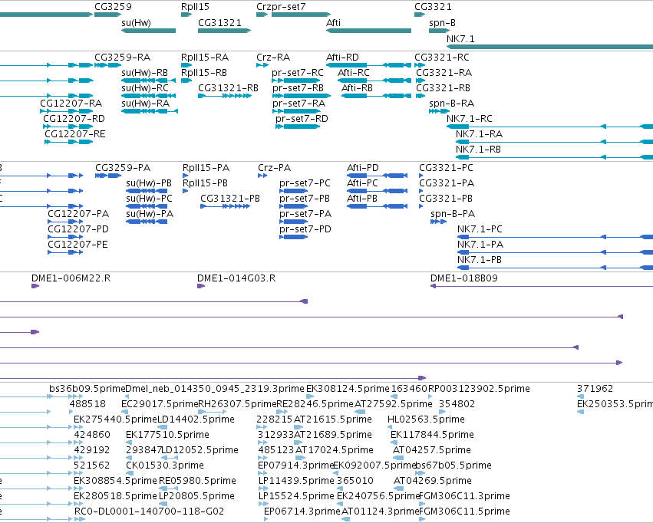
Task: Select the spn-B gene label
Action: tap(442, 22)
